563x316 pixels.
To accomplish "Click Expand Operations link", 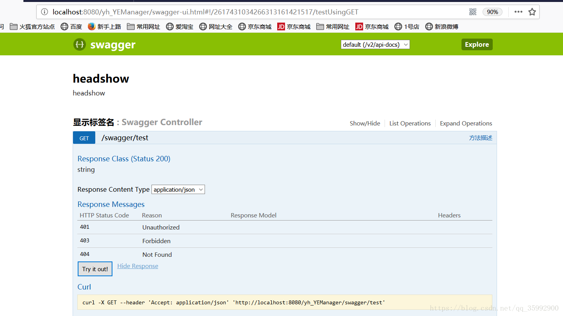I will tap(466, 123).
